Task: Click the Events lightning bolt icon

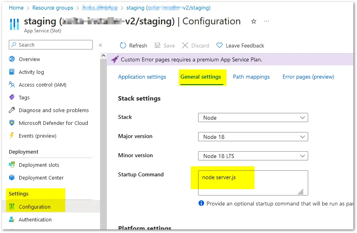Action: tap(12, 135)
